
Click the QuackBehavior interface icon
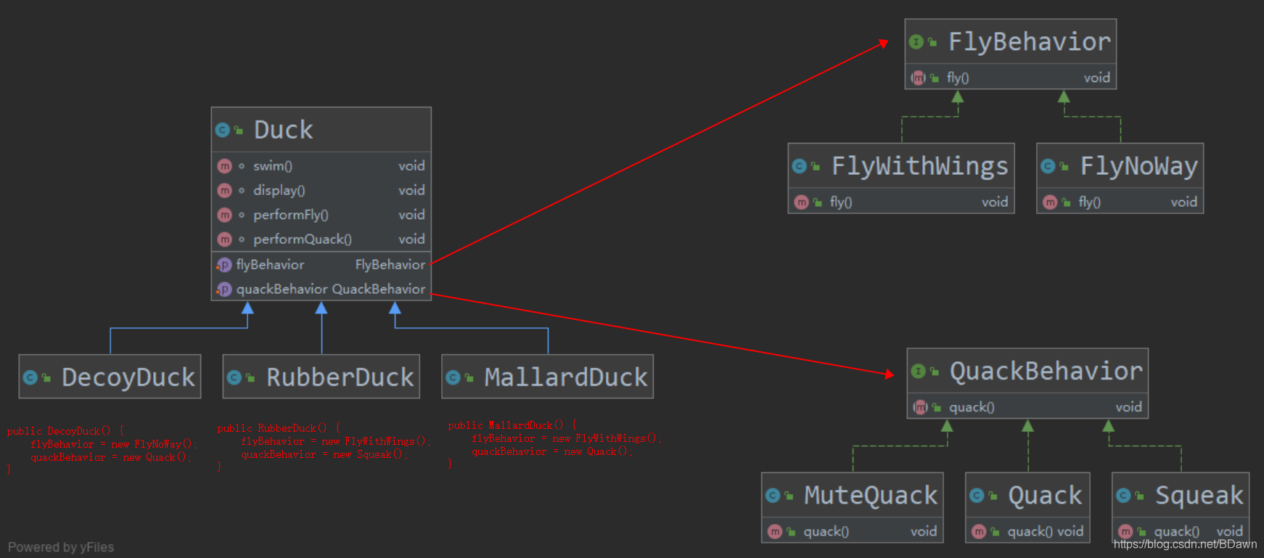919,372
